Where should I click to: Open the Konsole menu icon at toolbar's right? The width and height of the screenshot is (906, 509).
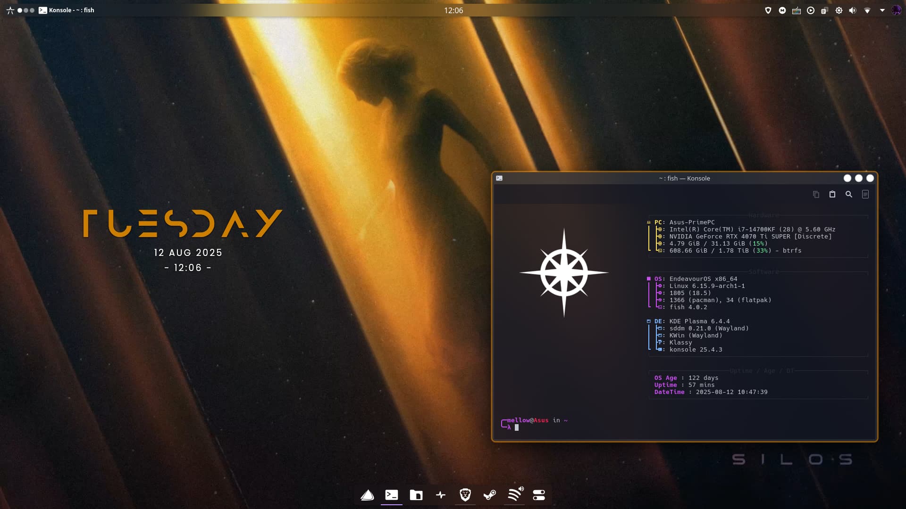coord(865,194)
